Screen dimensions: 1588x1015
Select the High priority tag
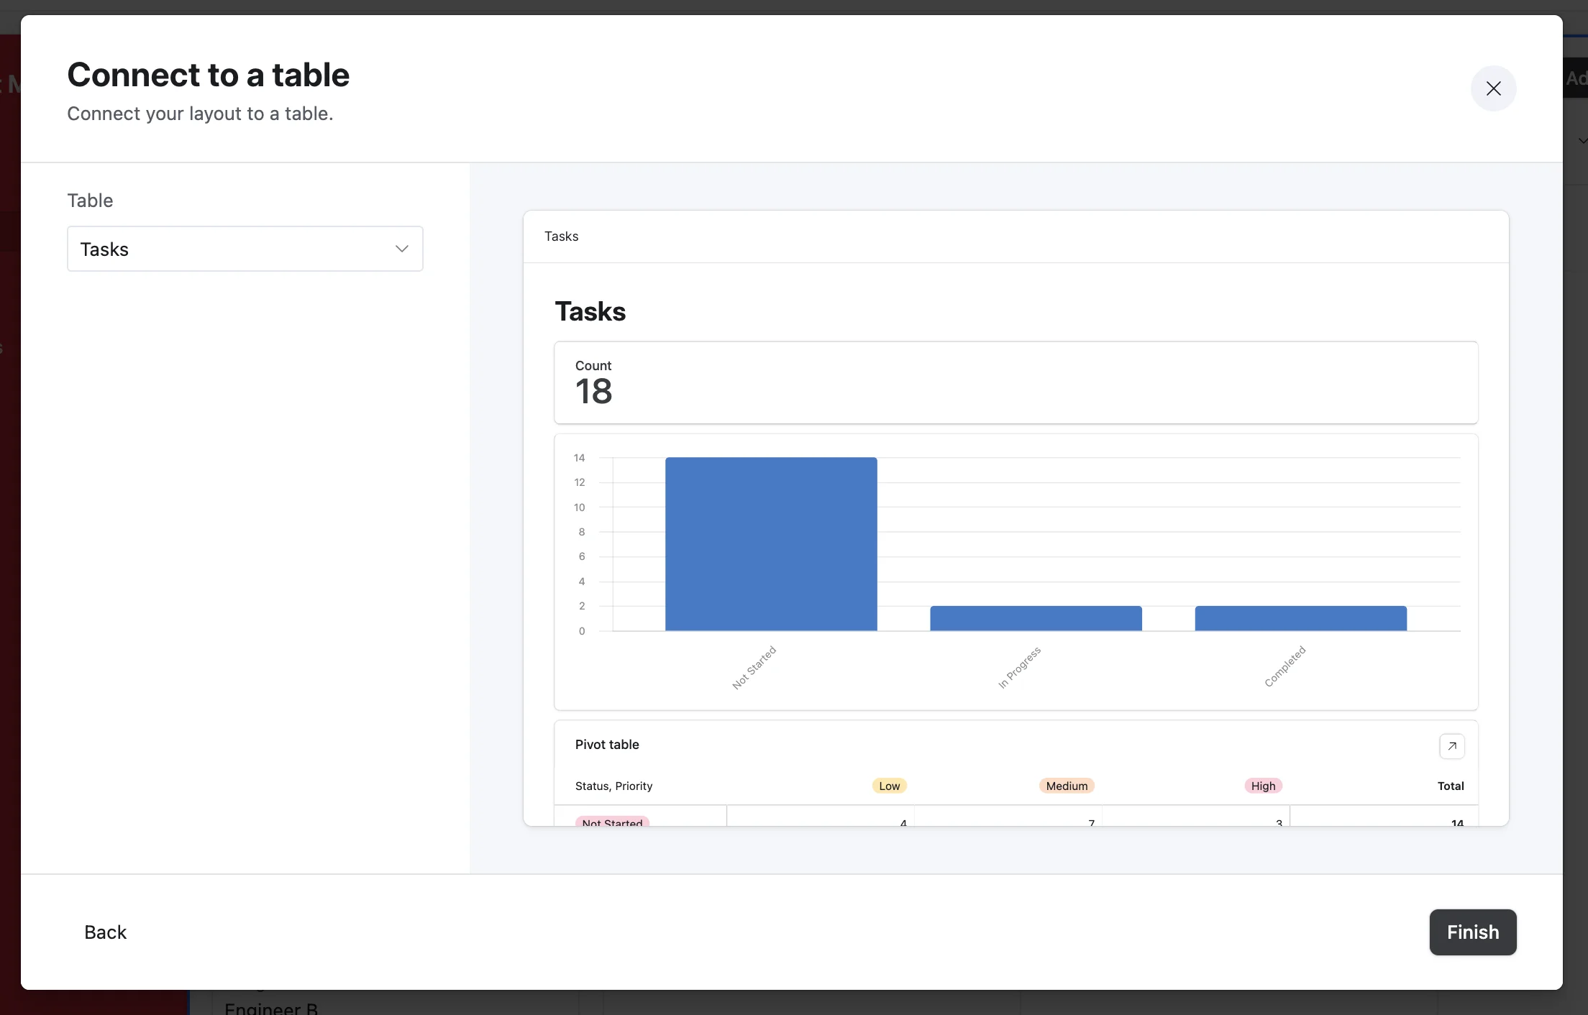pyautogui.click(x=1262, y=786)
